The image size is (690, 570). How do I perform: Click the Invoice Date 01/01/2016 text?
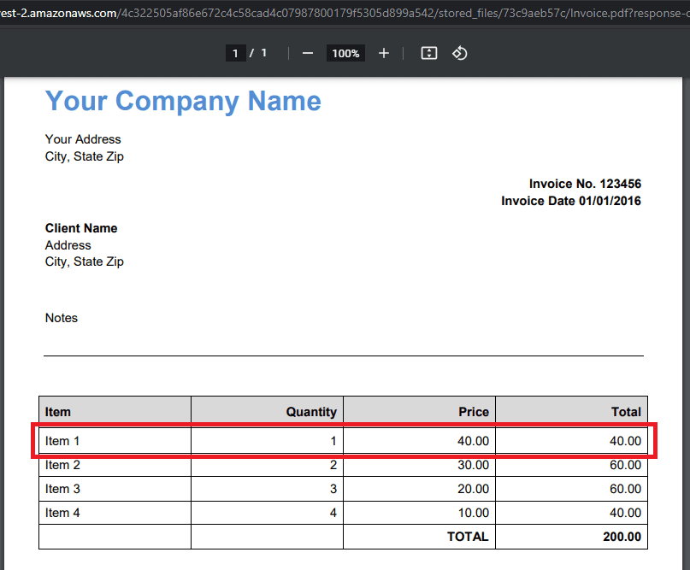[x=570, y=201]
